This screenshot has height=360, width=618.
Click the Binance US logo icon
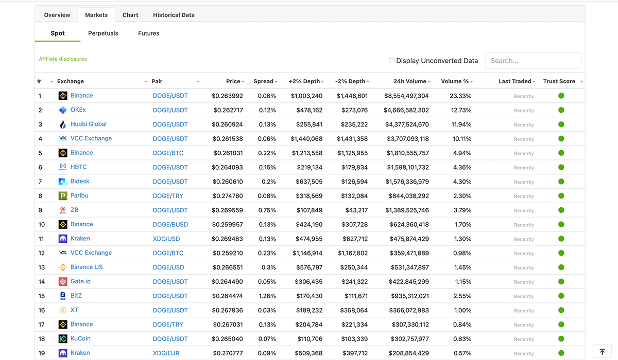(63, 267)
